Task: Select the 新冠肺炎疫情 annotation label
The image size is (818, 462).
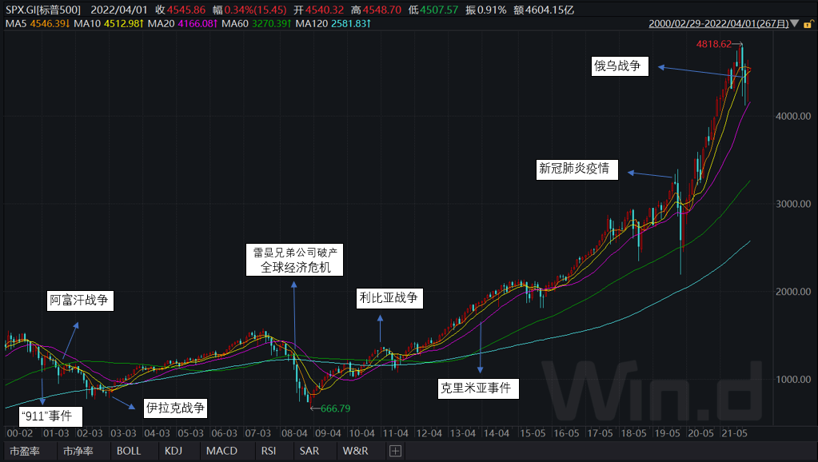Action: pyautogui.click(x=574, y=169)
